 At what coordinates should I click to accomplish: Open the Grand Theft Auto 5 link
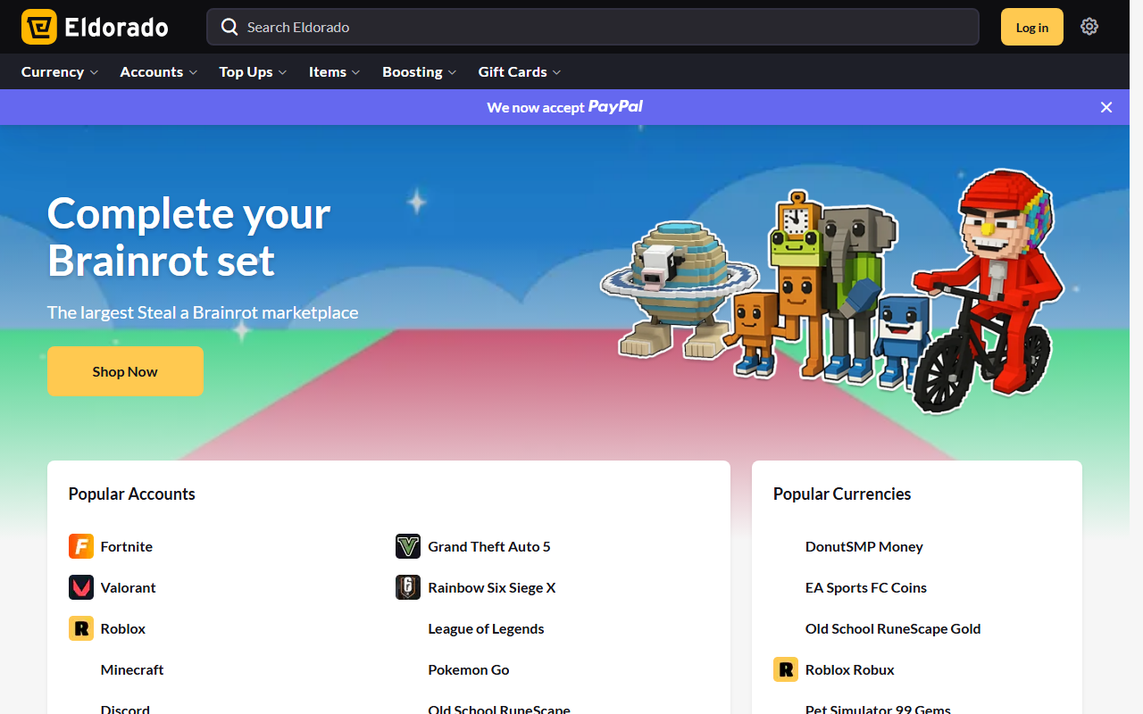[x=489, y=546]
